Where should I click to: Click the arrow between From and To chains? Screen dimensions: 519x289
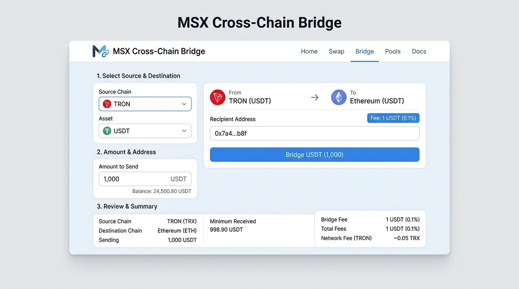point(315,97)
